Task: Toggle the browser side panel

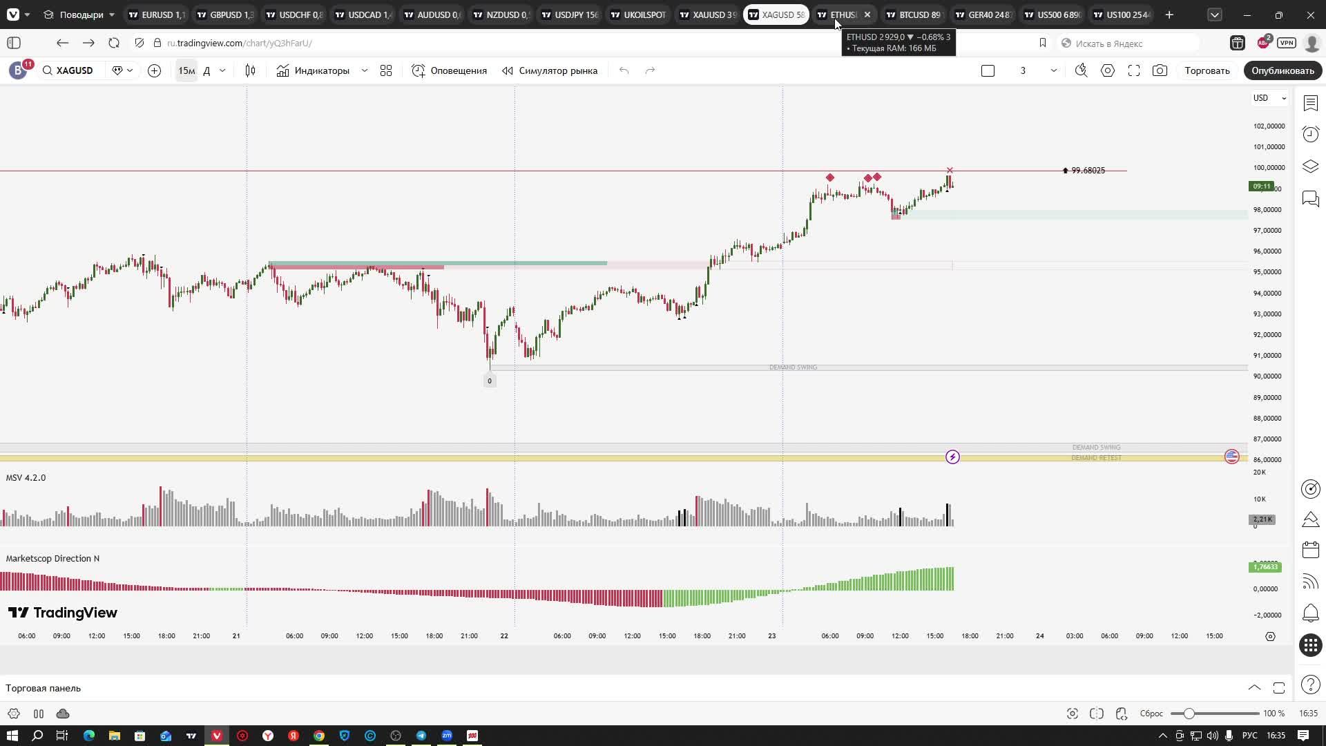Action: pos(14,43)
